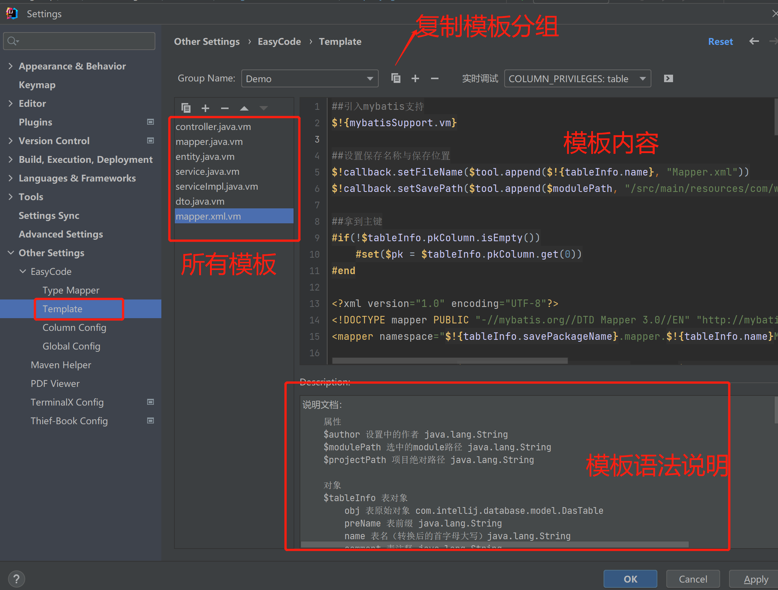778x590 pixels.
Task: Open the COLUMN_PRIVILEGES table dropdown
Action: pyautogui.click(x=577, y=79)
